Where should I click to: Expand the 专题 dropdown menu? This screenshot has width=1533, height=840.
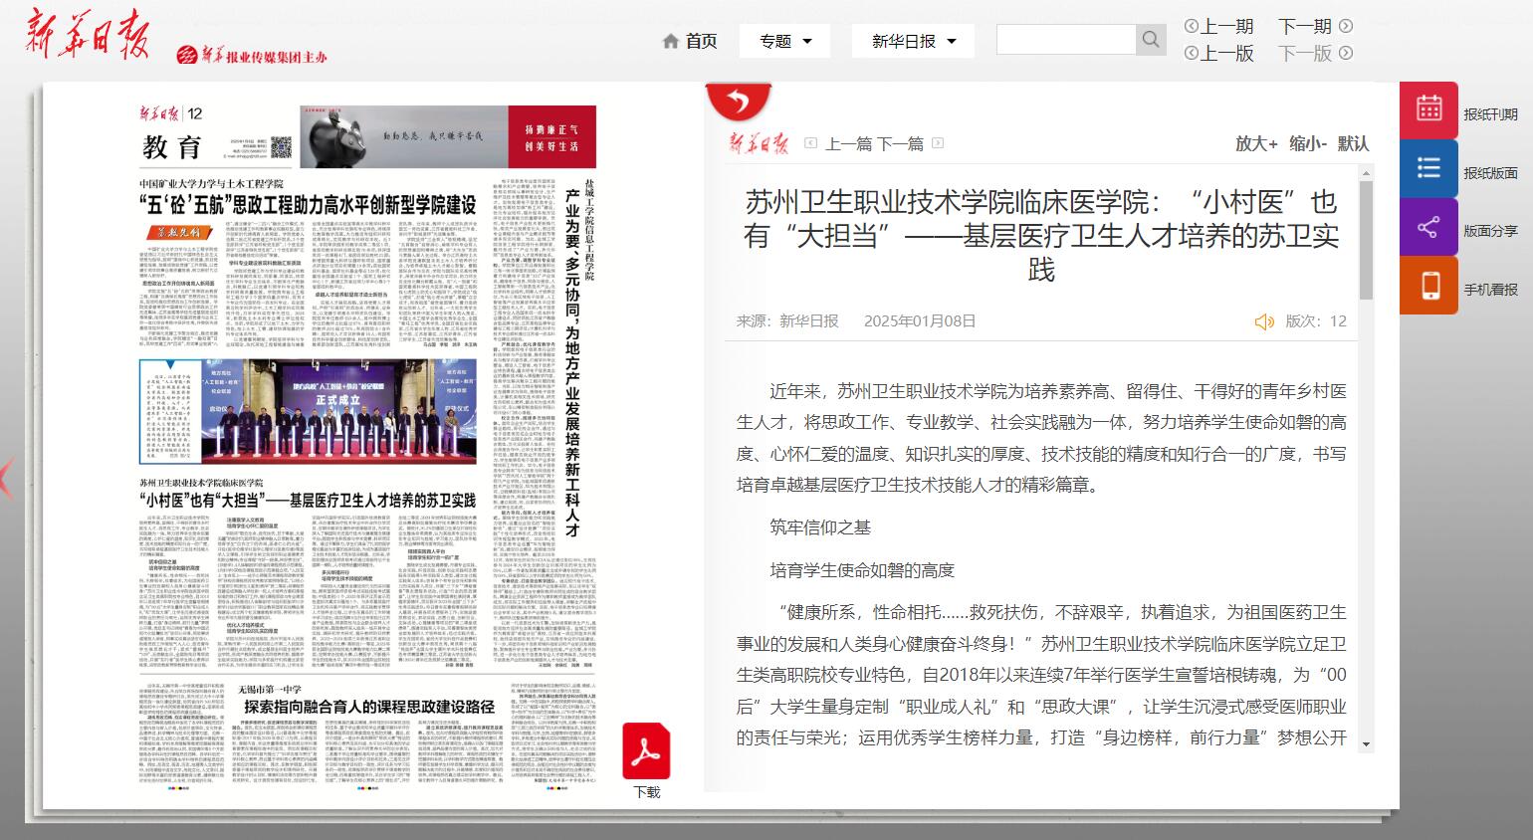(x=786, y=41)
